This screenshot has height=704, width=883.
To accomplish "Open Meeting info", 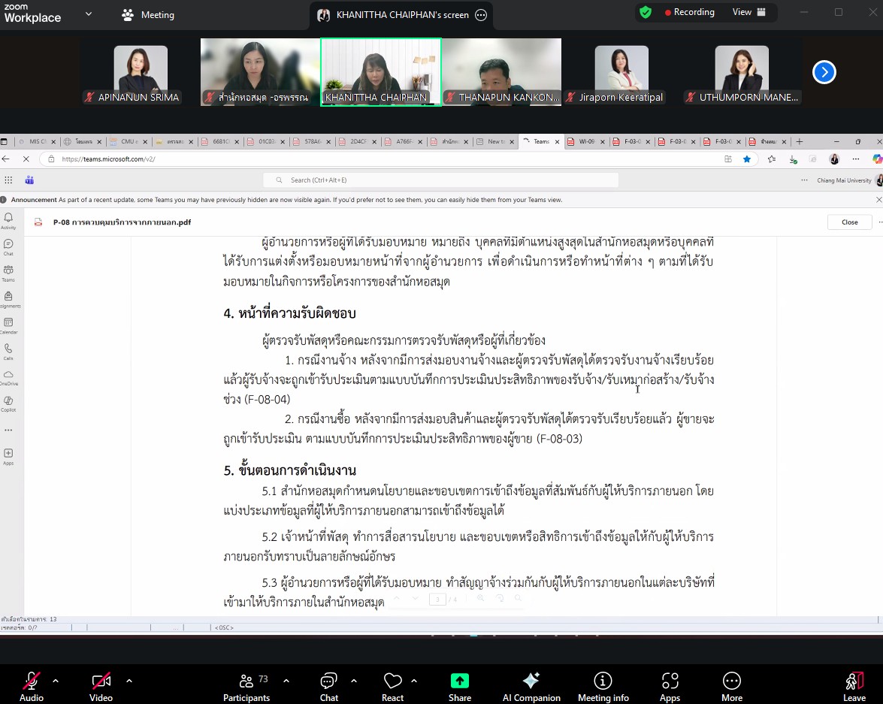I will pyautogui.click(x=603, y=686).
